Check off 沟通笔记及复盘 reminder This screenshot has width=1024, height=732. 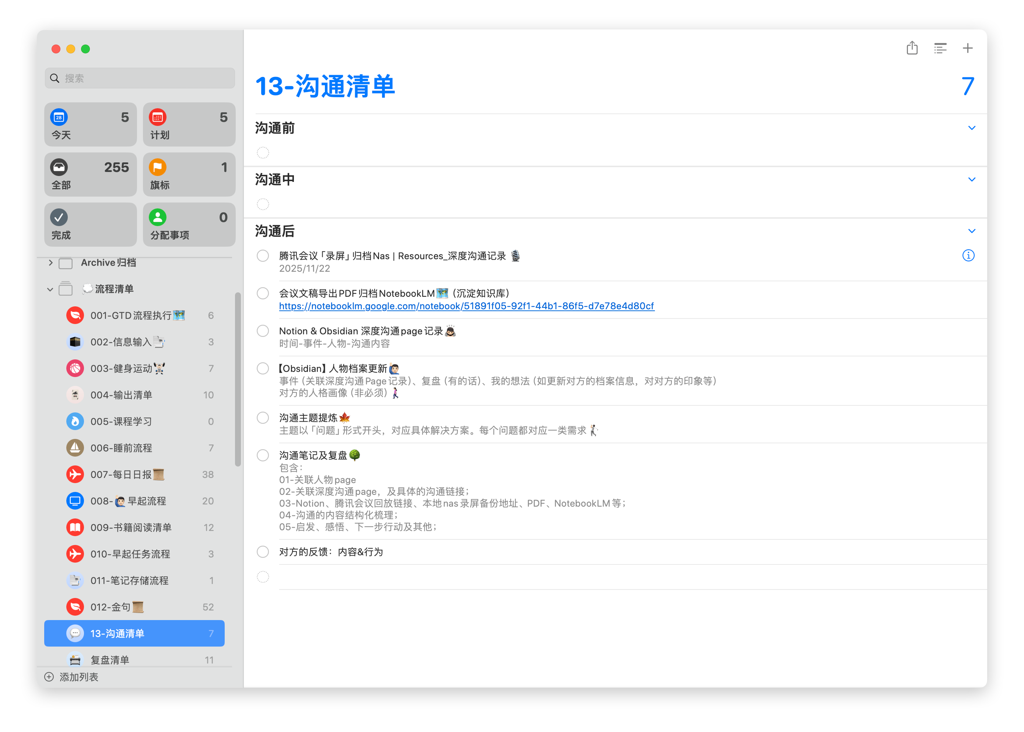point(263,455)
